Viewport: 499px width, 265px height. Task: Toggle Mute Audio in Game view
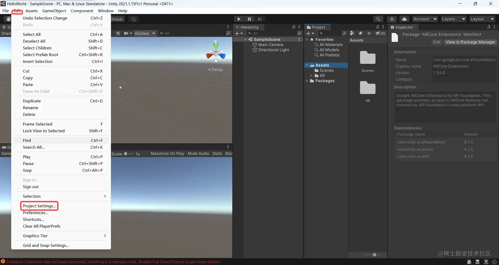pyautogui.click(x=198, y=154)
